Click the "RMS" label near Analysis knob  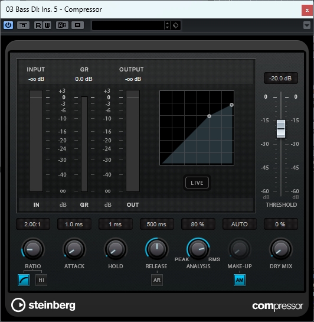(214, 259)
